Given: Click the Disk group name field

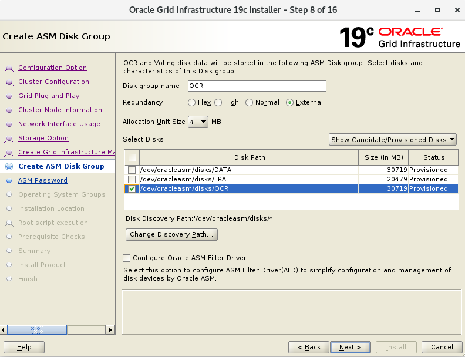Looking at the screenshot, I should tap(257, 86).
